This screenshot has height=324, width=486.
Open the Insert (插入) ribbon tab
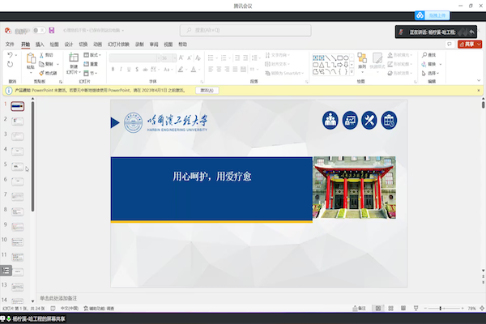click(40, 44)
